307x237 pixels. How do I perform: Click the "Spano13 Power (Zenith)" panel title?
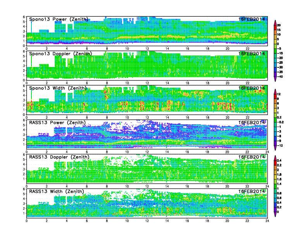59,19
